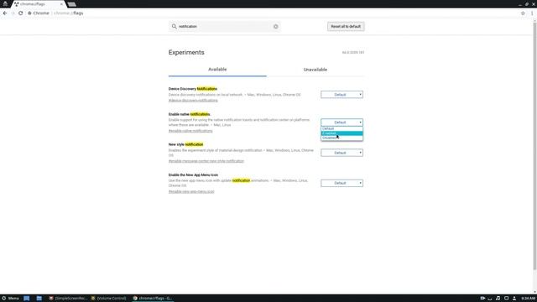Click the show desktop taskbar icon
The image size is (537, 302).
point(26,299)
